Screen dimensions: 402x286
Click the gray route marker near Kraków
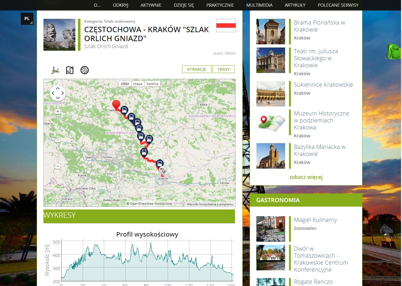pyautogui.click(x=163, y=170)
